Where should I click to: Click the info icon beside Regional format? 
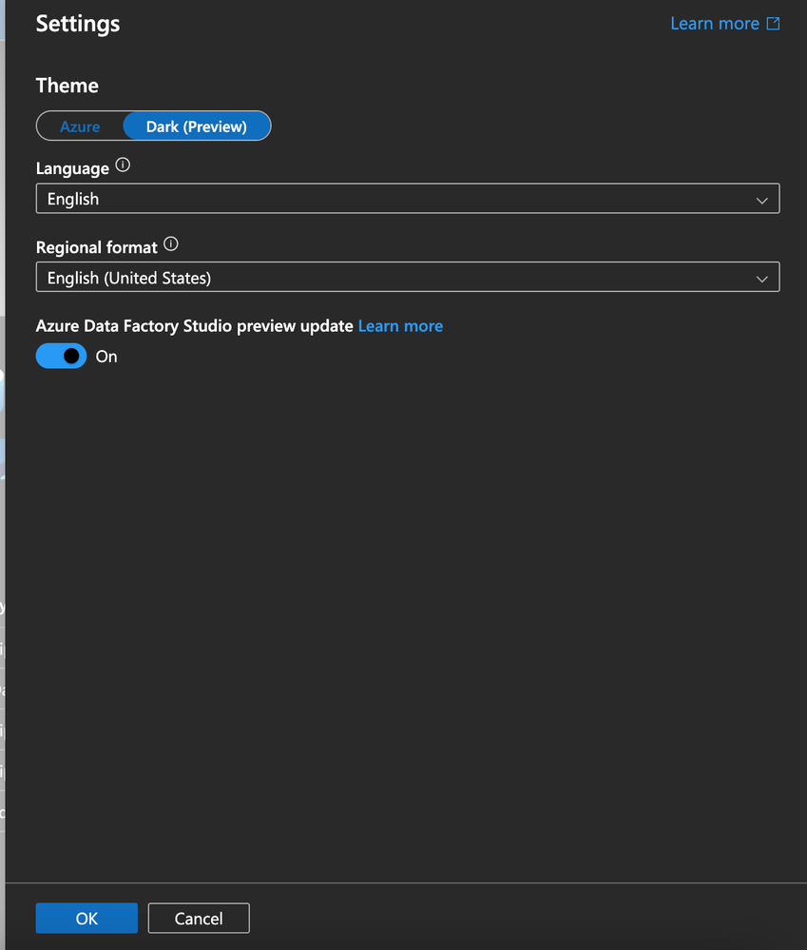[x=171, y=244]
